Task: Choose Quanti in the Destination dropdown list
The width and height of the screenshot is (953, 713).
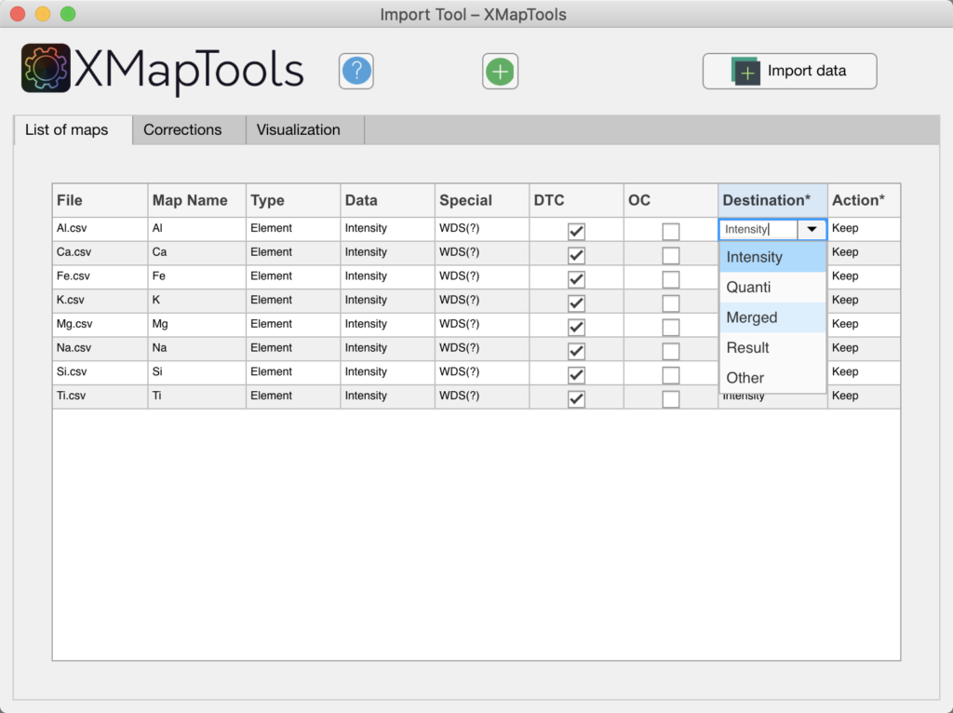Action: [772, 287]
